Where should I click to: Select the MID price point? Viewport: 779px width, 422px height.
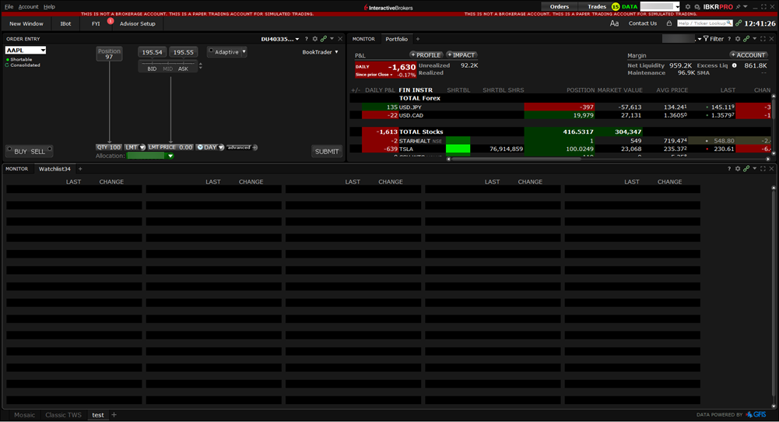click(168, 69)
